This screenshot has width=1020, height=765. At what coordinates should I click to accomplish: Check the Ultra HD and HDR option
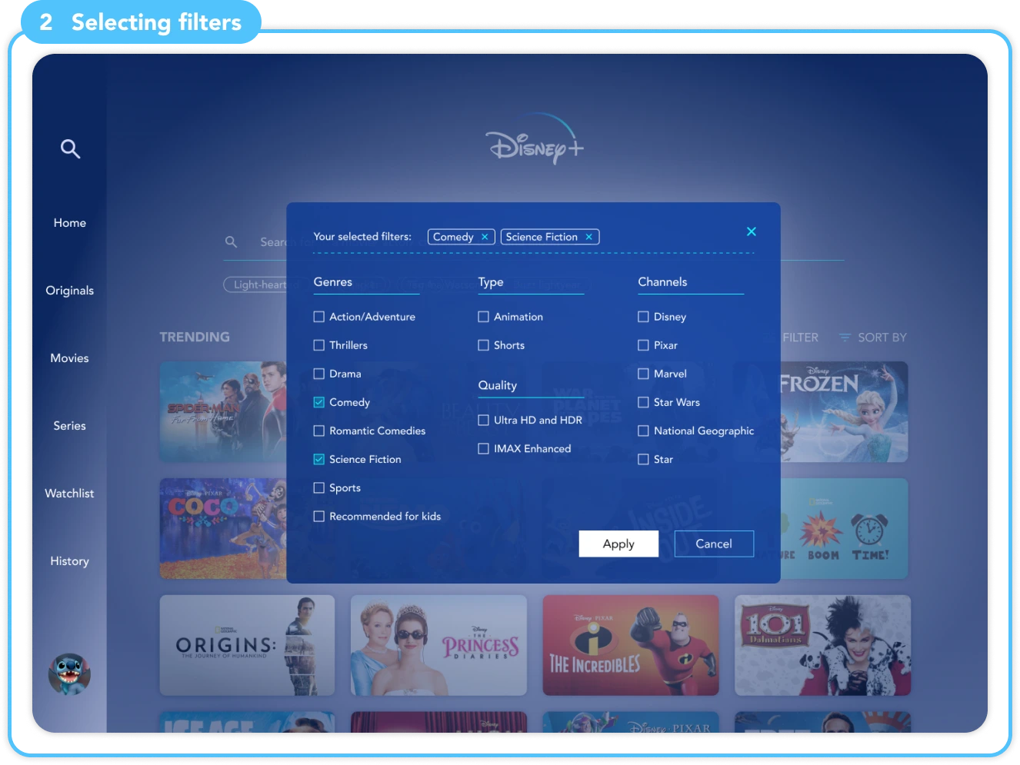484,420
